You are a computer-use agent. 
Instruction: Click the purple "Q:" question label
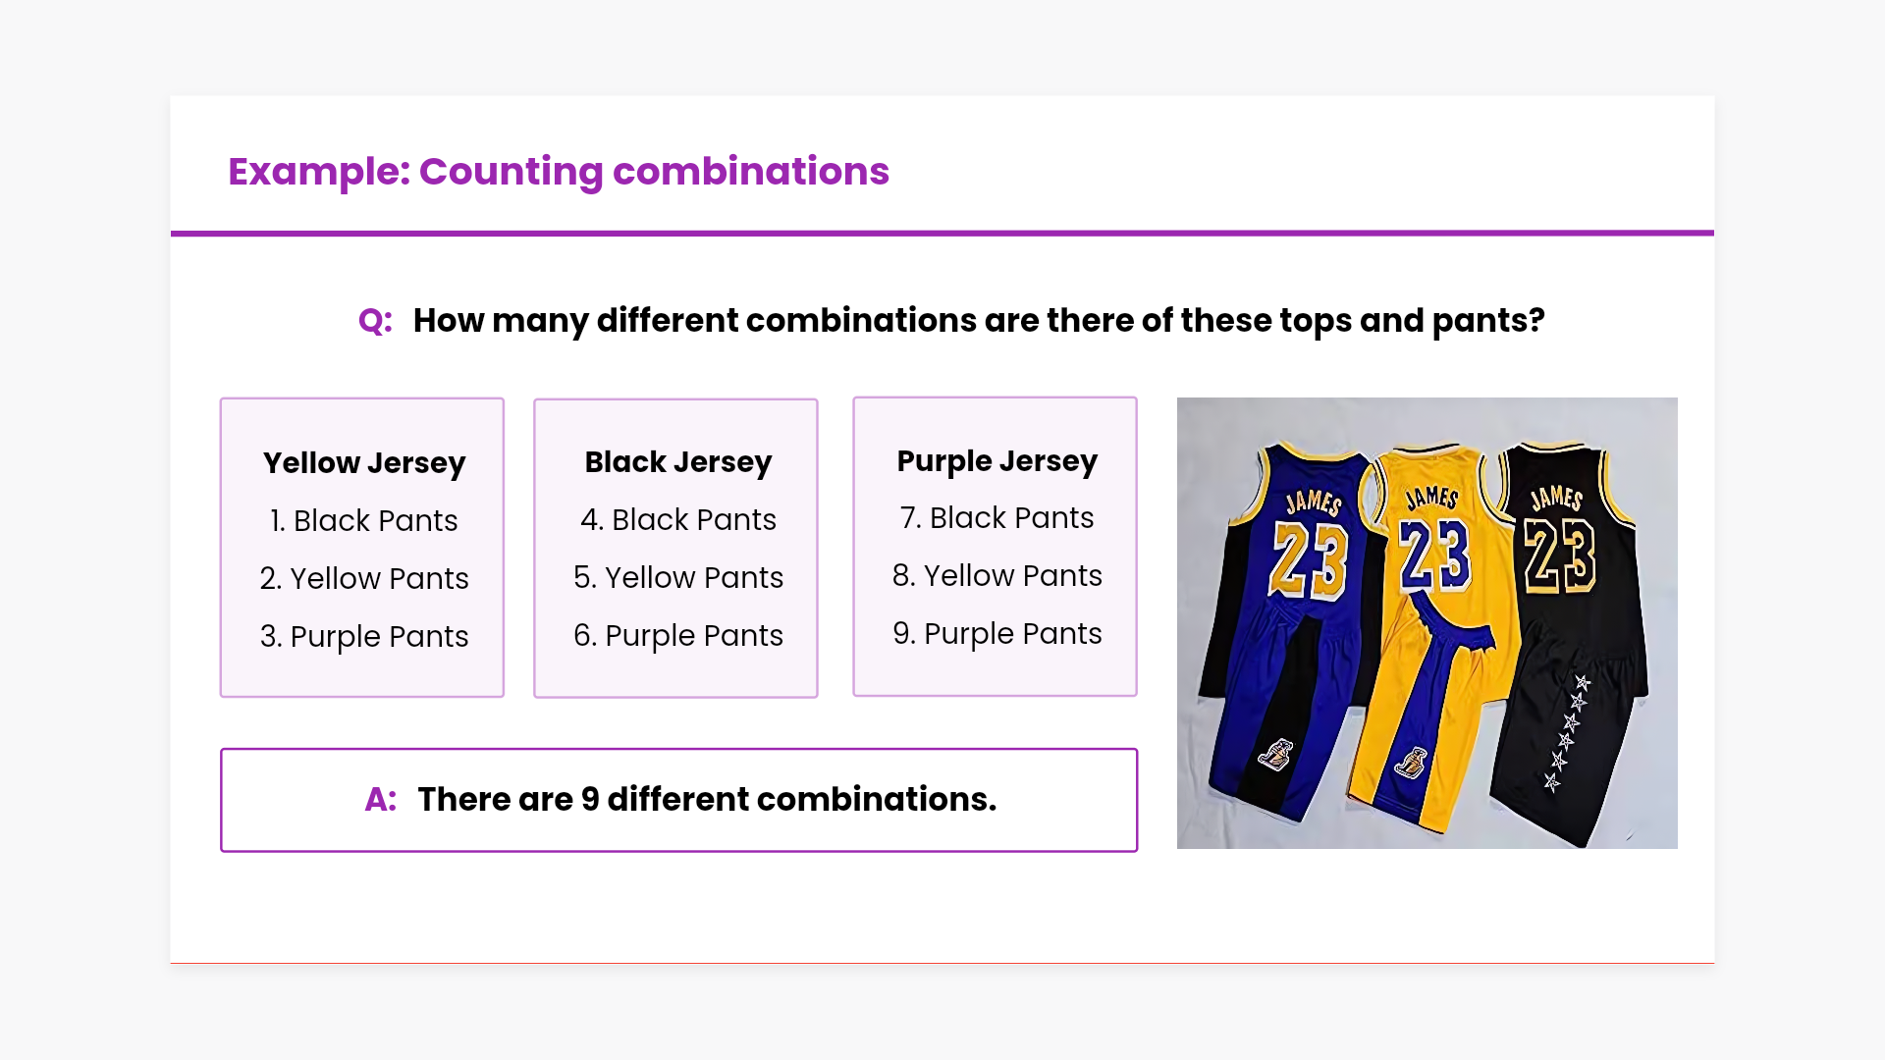[375, 321]
